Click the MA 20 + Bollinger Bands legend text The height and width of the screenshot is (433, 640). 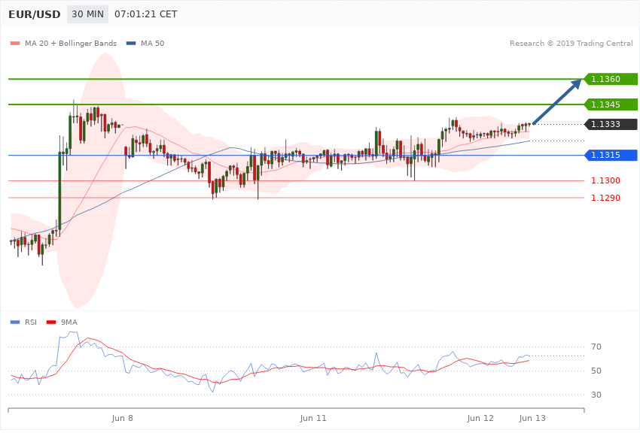[x=71, y=43]
